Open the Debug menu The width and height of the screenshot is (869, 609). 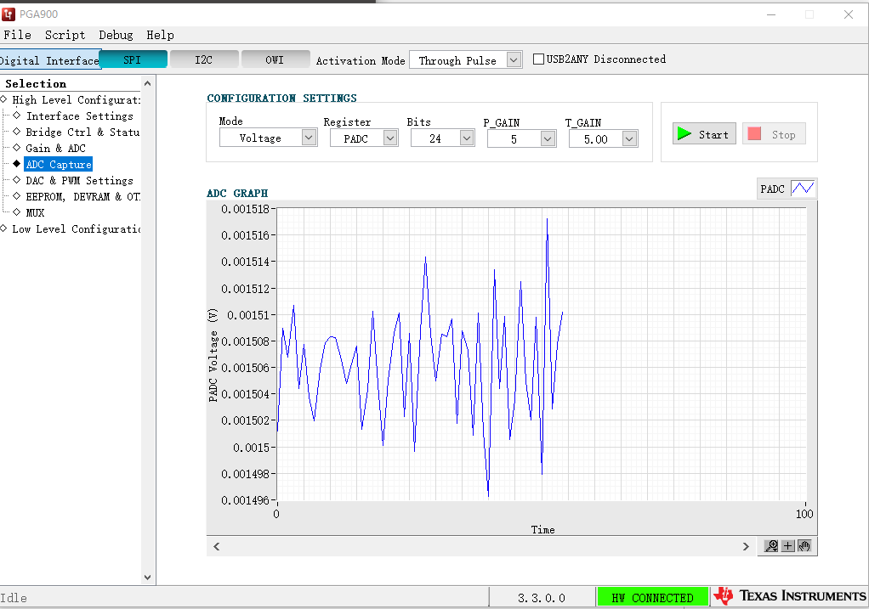point(116,35)
